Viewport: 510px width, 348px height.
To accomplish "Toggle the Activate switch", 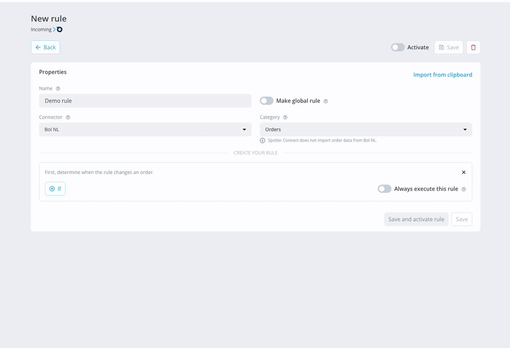I will coord(398,48).
